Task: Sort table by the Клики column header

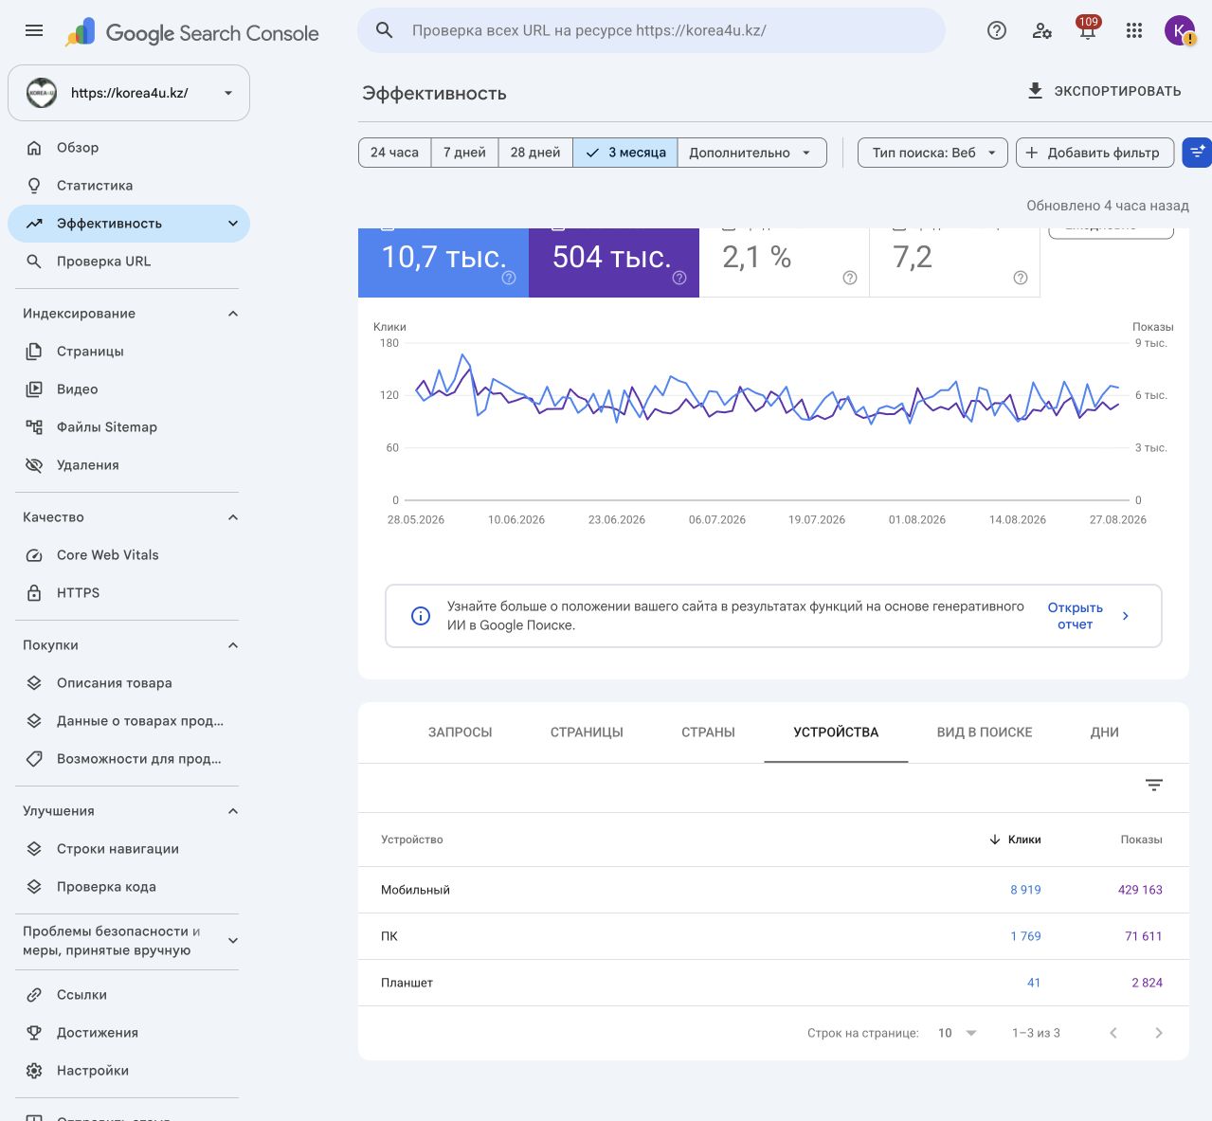Action: coord(1015,840)
